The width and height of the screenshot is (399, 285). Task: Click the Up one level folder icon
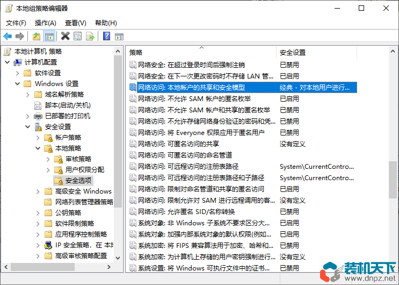[x=37, y=37]
